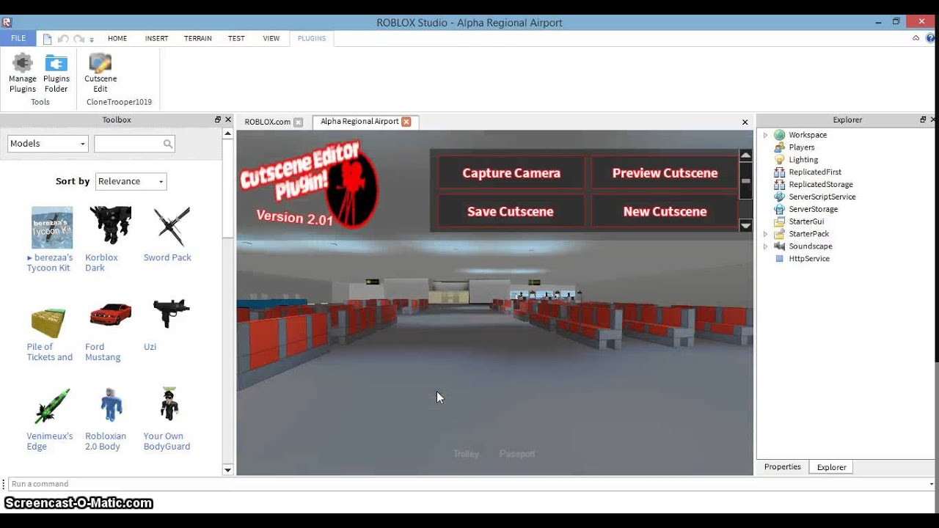Select the ReplicatedFirst icon
939x528 pixels.
click(x=780, y=172)
